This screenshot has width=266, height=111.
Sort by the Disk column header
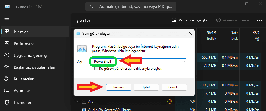[229, 35]
